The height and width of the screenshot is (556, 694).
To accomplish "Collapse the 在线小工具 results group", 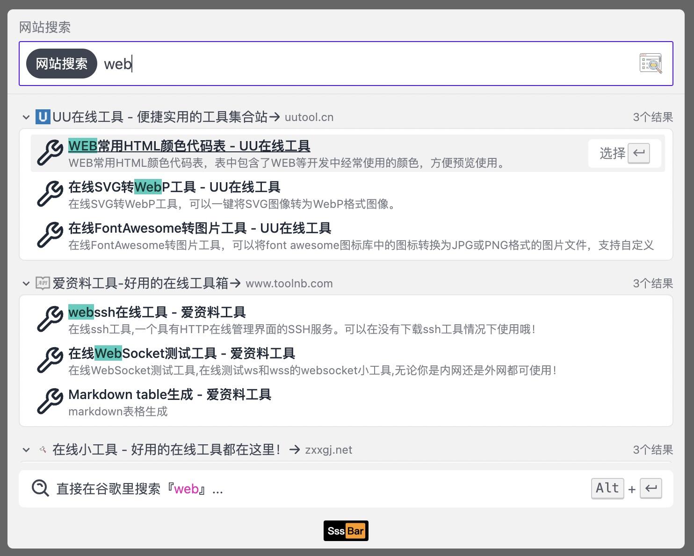I will tap(26, 450).
